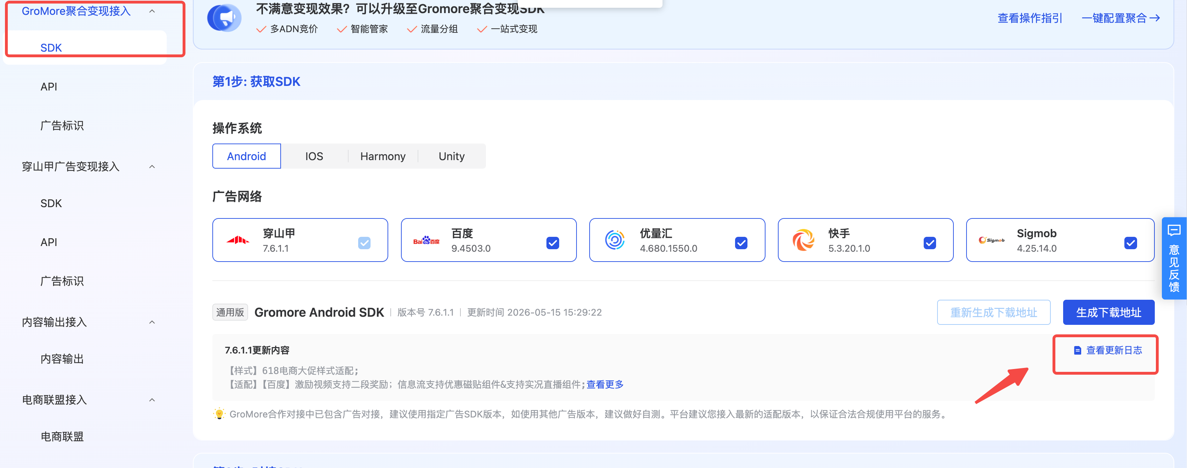Click the 广告网络 section label

pos(237,197)
